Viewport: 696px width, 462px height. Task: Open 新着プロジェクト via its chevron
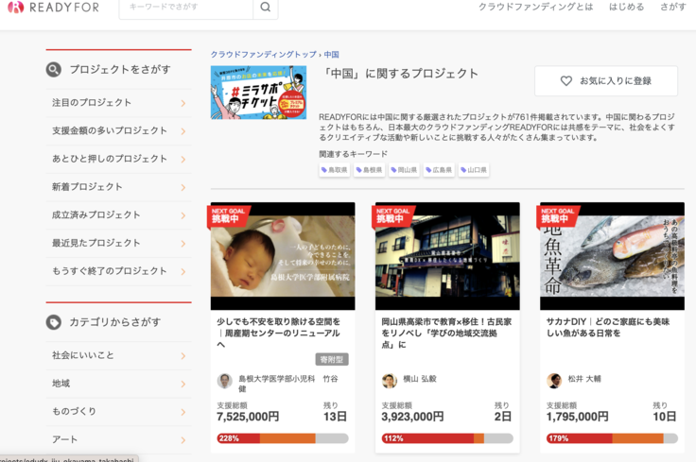pyautogui.click(x=183, y=187)
